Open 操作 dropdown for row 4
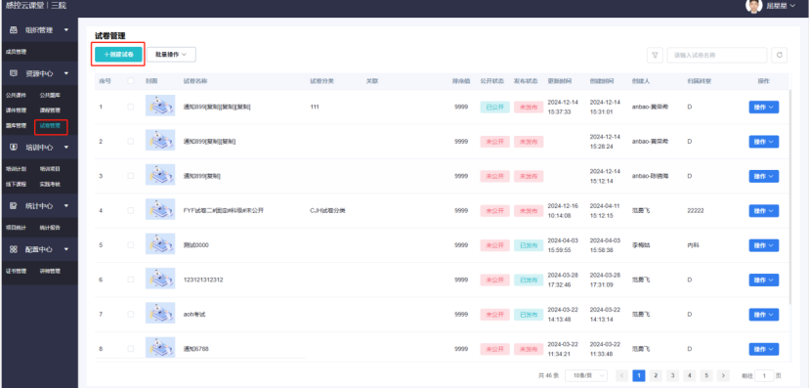Image resolution: width=809 pixels, height=388 pixels. tap(764, 210)
